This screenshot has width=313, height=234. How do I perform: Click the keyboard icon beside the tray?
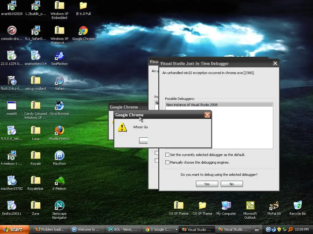tap(257, 230)
